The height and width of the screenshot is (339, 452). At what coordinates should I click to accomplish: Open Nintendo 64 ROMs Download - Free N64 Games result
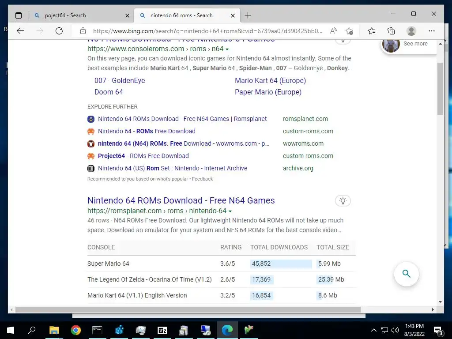[x=181, y=200]
